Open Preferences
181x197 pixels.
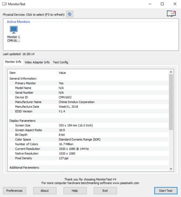click(x=14, y=191)
